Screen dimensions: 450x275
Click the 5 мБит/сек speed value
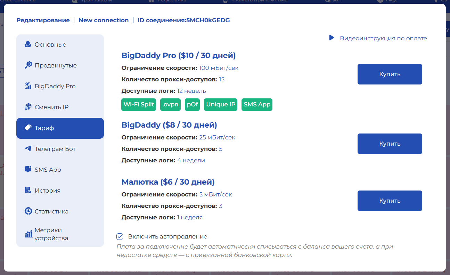point(215,194)
